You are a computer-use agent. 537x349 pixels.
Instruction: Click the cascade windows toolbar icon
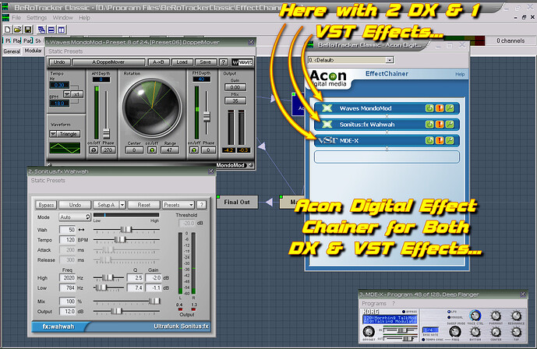click(40, 28)
